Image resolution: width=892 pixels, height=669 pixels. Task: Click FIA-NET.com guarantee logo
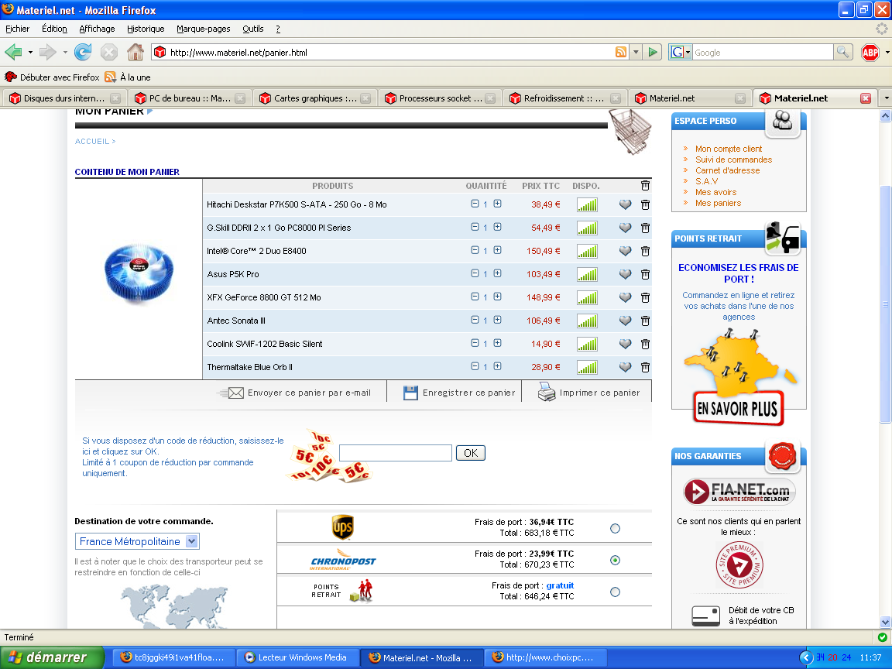click(739, 492)
